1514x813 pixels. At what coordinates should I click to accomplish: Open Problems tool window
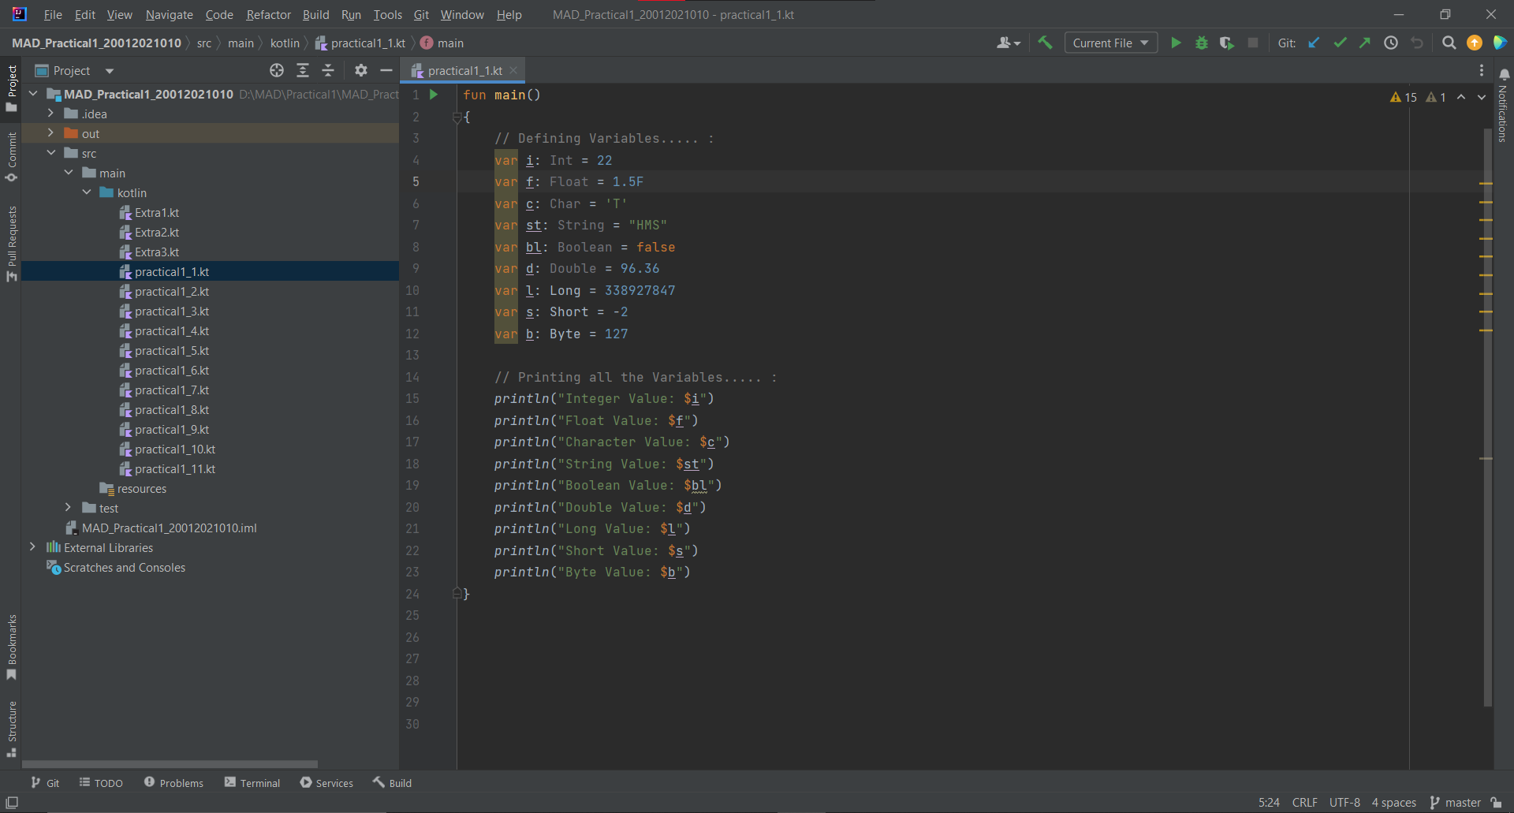click(x=173, y=783)
